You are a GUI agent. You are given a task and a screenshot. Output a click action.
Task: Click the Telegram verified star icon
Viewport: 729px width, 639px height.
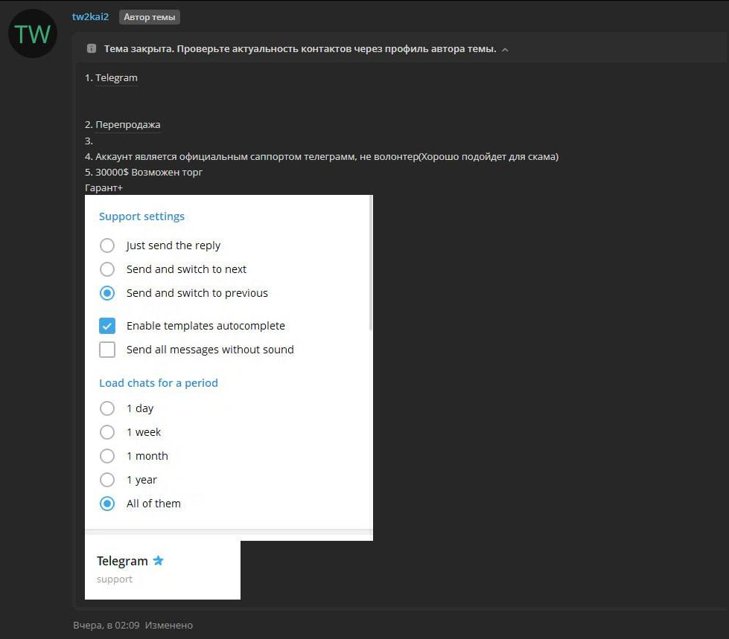[158, 560]
